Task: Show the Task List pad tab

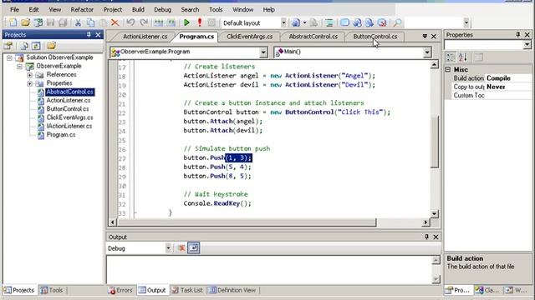Action: [x=187, y=290]
